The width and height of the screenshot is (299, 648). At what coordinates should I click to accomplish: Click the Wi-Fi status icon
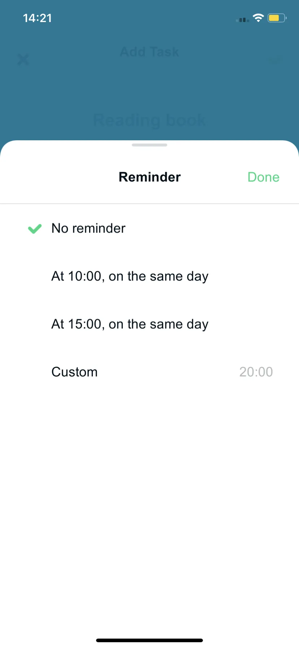(258, 18)
